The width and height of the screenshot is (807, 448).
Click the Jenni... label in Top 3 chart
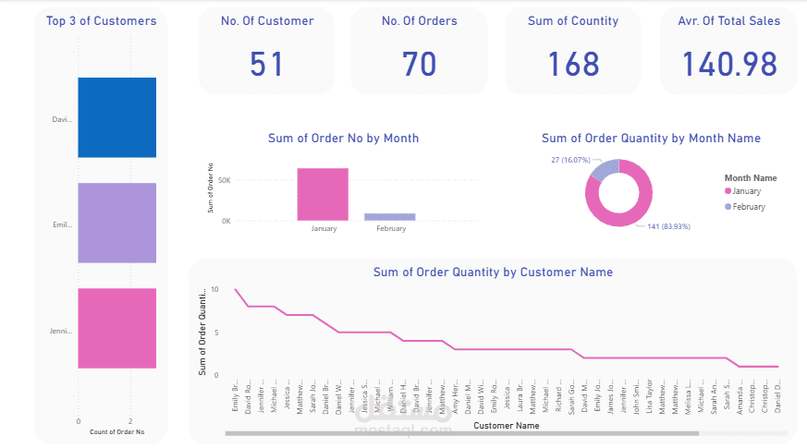(x=61, y=331)
